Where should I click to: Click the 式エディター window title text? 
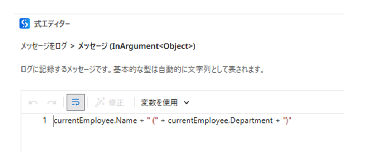(x=52, y=24)
